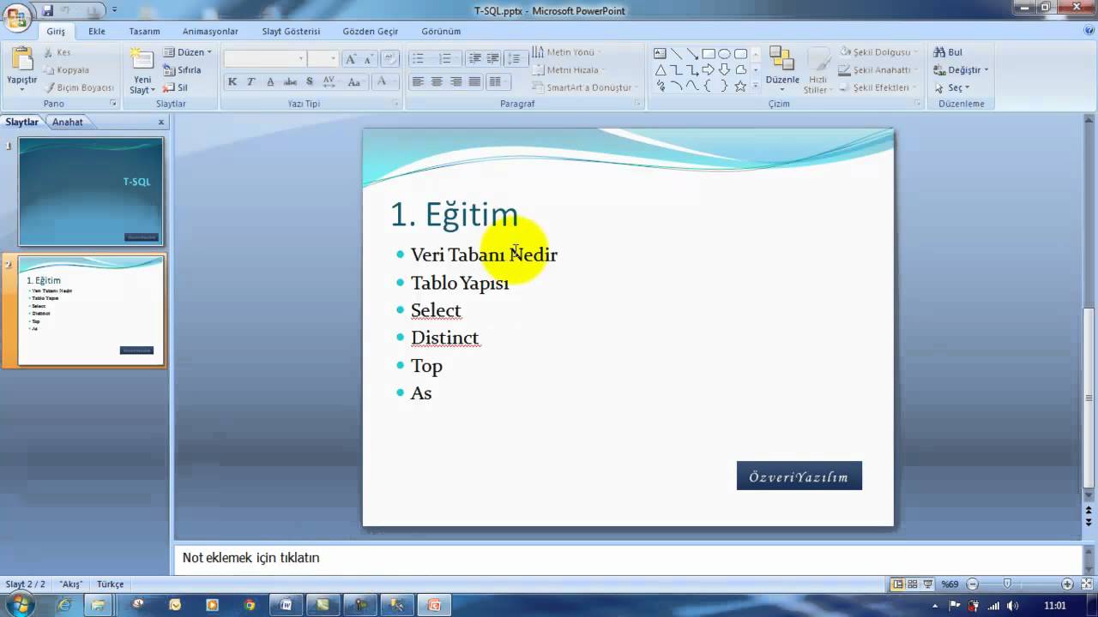Open Şekil Dolgusu fill dropdown

pos(881,52)
